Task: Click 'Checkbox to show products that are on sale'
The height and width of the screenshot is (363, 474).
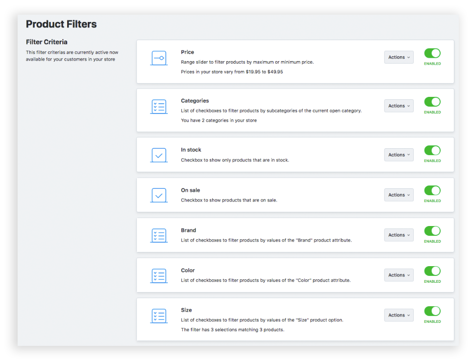Action: tap(229, 201)
